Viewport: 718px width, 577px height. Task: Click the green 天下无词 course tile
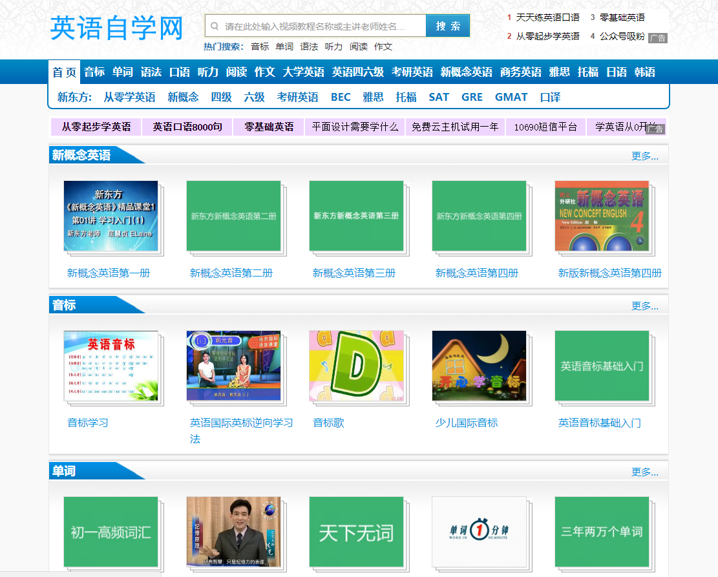pyautogui.click(x=356, y=532)
